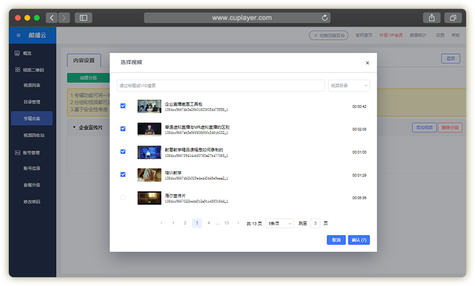Click the 确认 (7) confirm button

[x=358, y=240]
